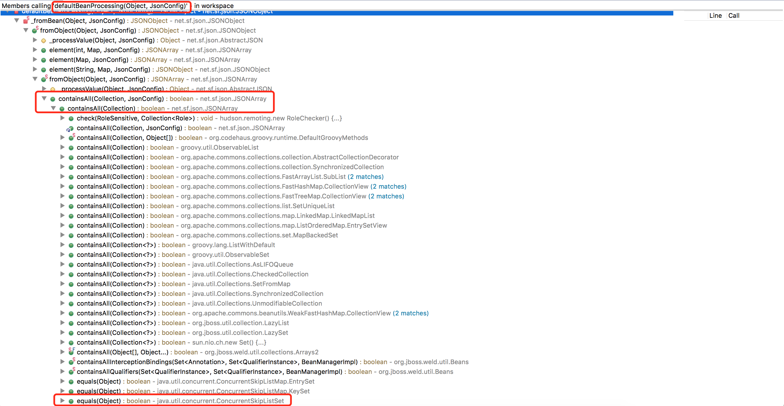Click the containsAll(Collection) JSONArray method icon
The height and width of the screenshot is (406, 784).
pyautogui.click(x=62, y=109)
